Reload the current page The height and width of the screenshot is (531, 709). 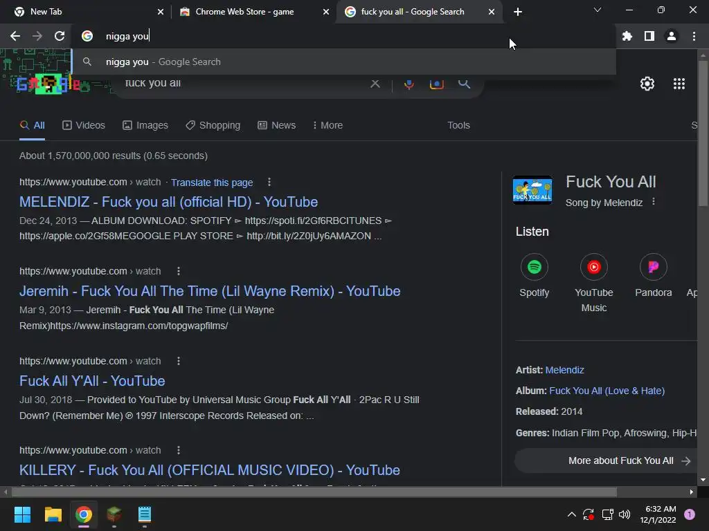(x=60, y=36)
